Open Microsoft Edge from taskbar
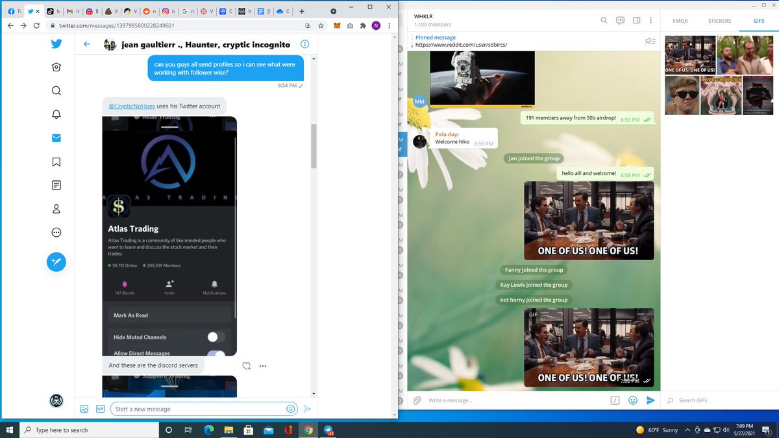 (209, 430)
